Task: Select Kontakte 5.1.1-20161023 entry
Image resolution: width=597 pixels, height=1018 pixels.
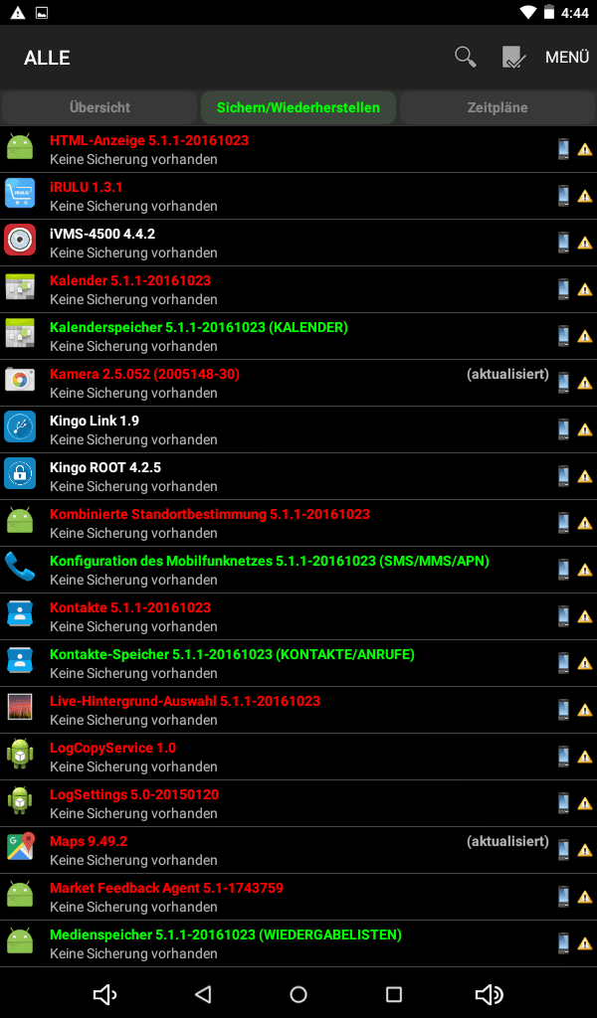Action: (x=298, y=616)
